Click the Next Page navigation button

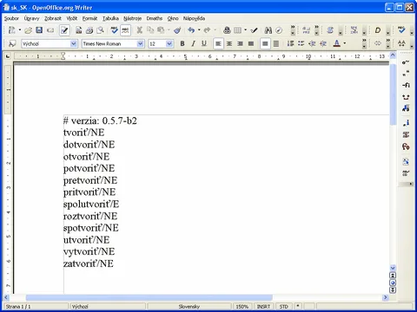point(393,289)
